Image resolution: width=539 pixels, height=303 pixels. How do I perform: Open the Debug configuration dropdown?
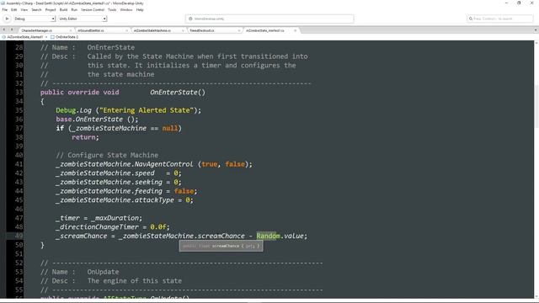(34, 19)
